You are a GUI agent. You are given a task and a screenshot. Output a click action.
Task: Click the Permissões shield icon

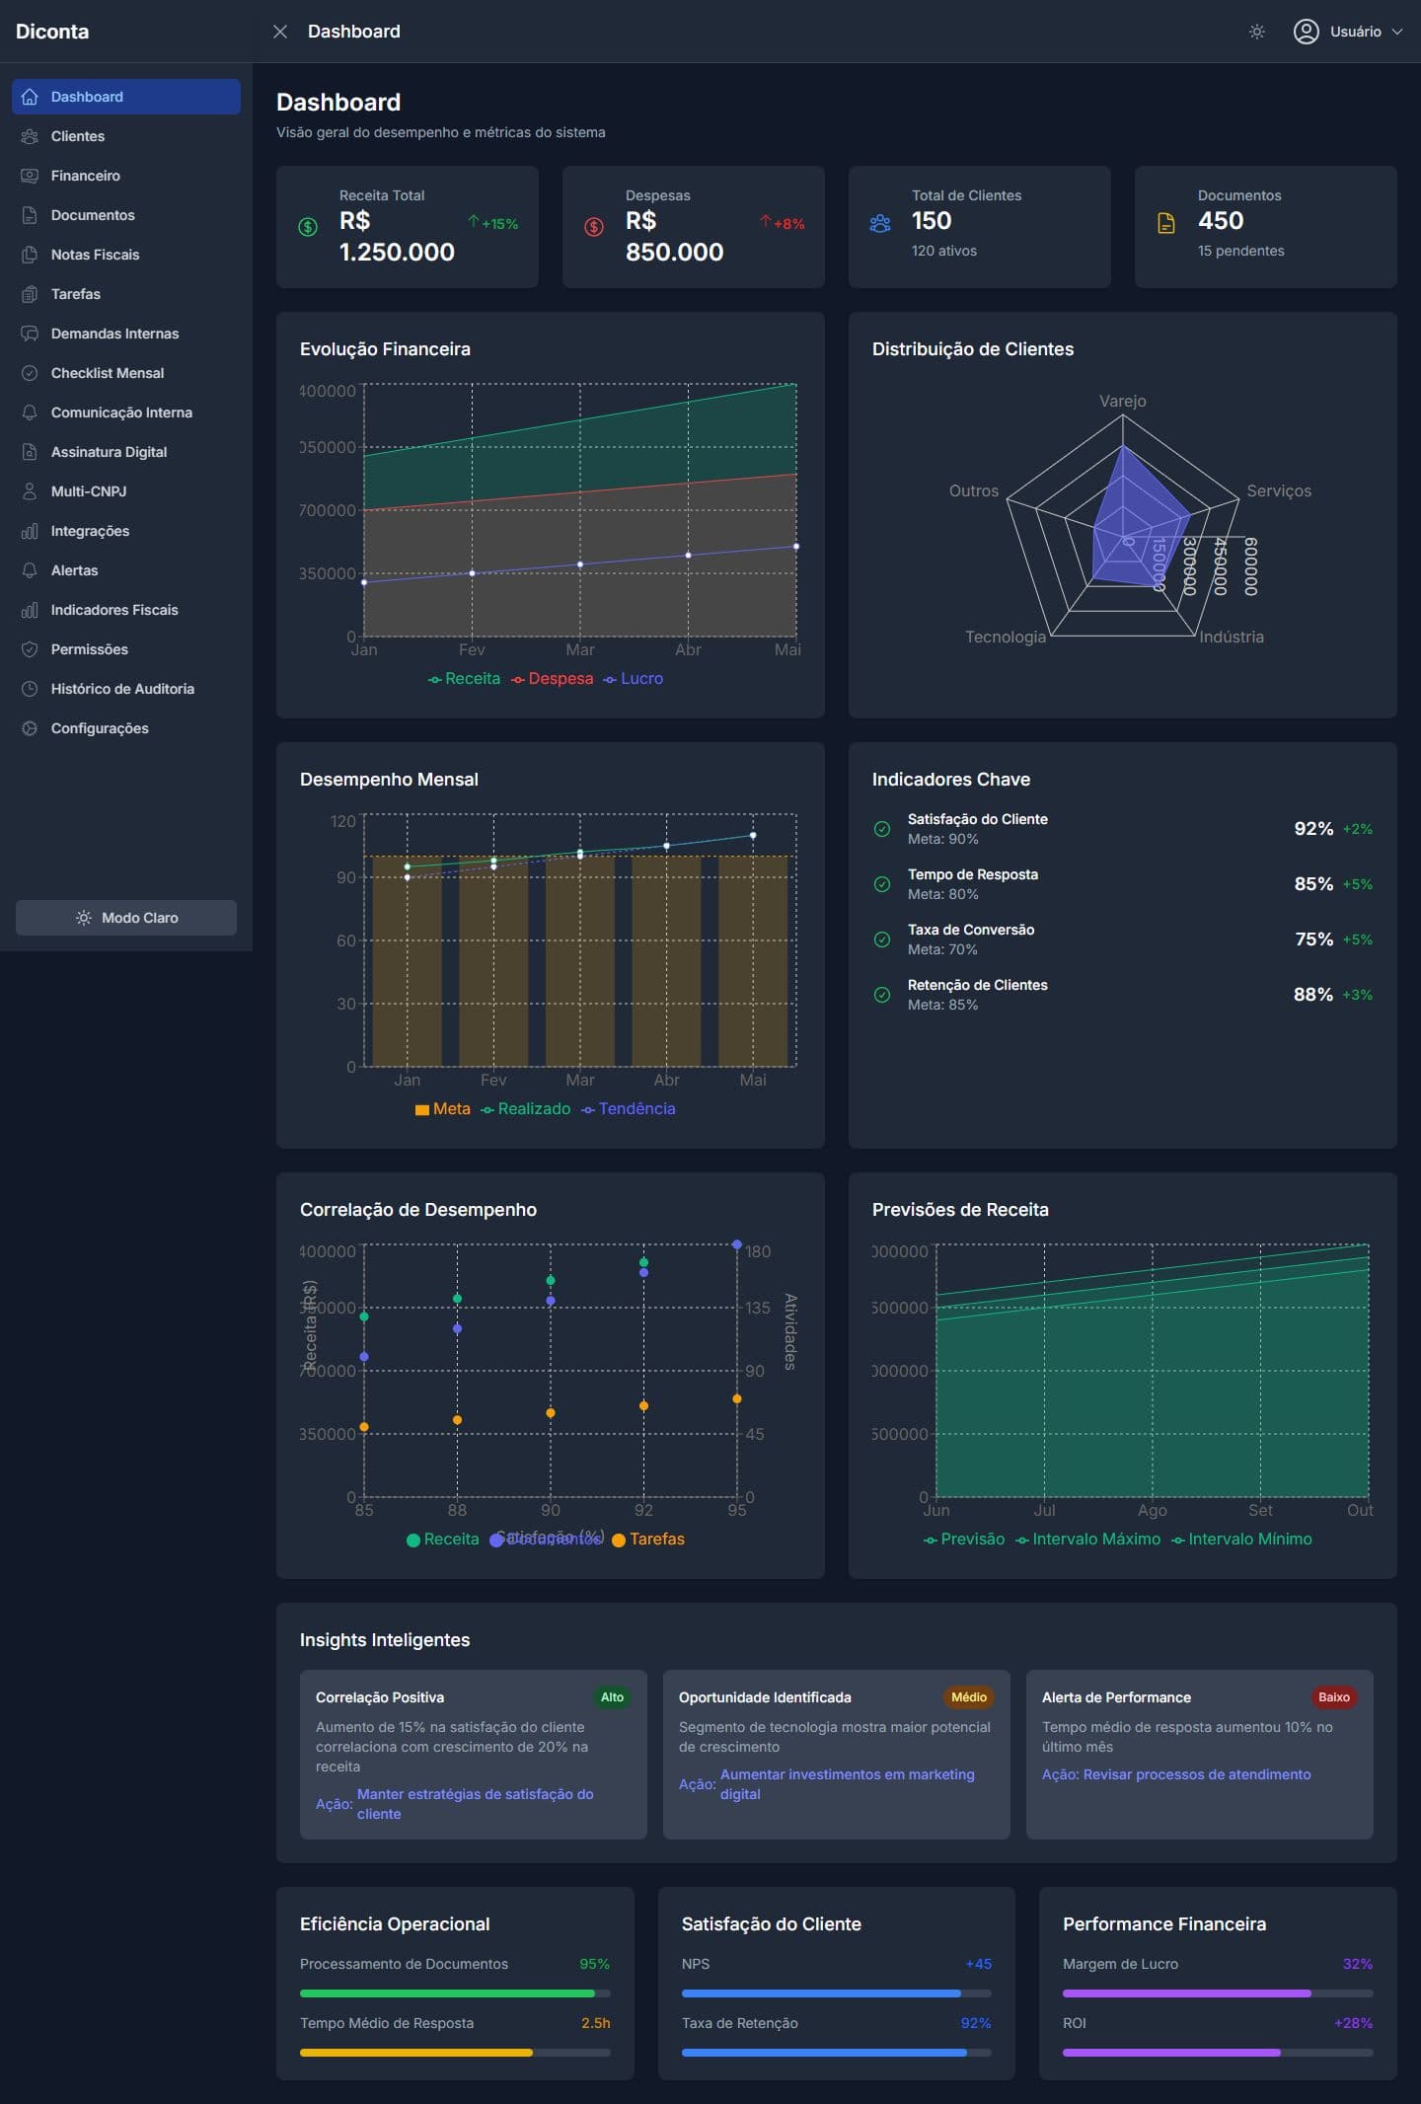click(30, 649)
